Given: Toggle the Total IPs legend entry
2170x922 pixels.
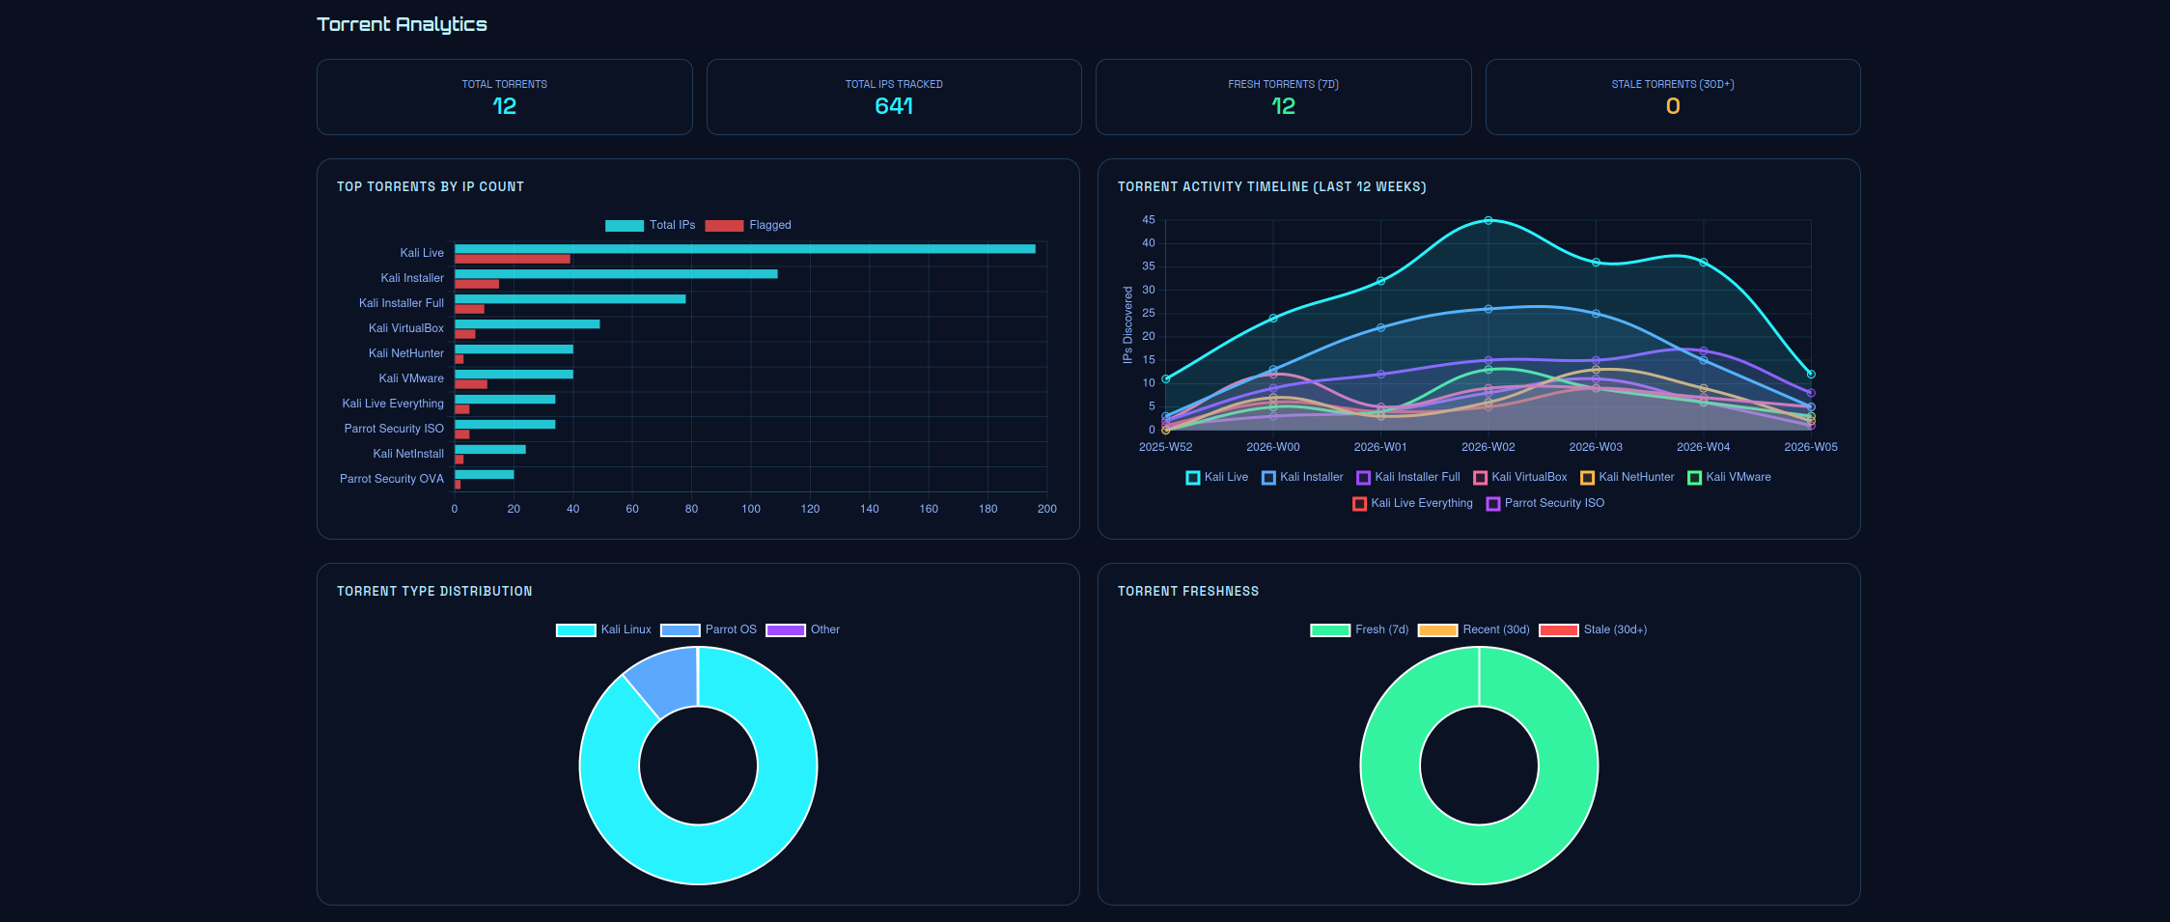Looking at the screenshot, I should pyautogui.click(x=624, y=225).
